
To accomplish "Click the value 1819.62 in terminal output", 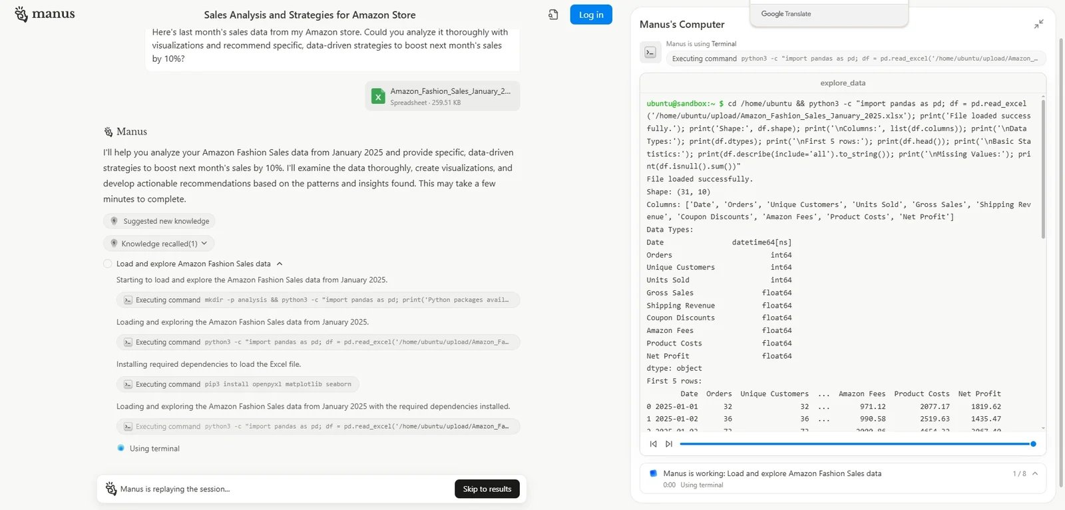I will (x=986, y=407).
